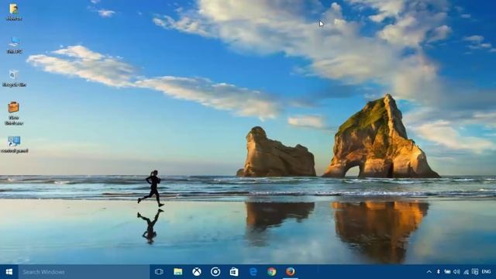Launch File Explorer from the taskbar
Image resolution: width=496 pixels, height=279 pixels.
coord(177,272)
